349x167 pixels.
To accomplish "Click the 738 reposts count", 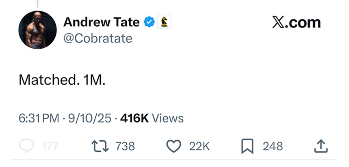I will 125,146.
